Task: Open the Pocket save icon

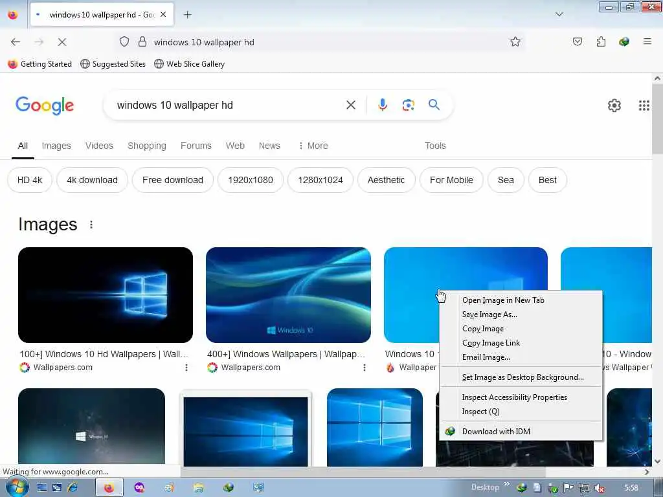Action: pyautogui.click(x=577, y=41)
